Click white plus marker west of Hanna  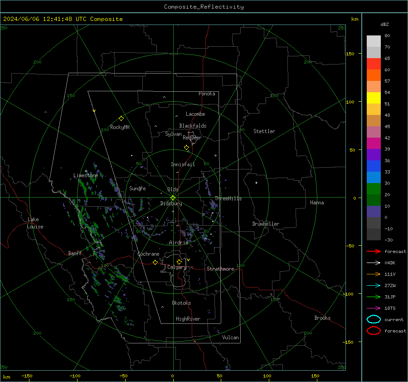[256, 183]
